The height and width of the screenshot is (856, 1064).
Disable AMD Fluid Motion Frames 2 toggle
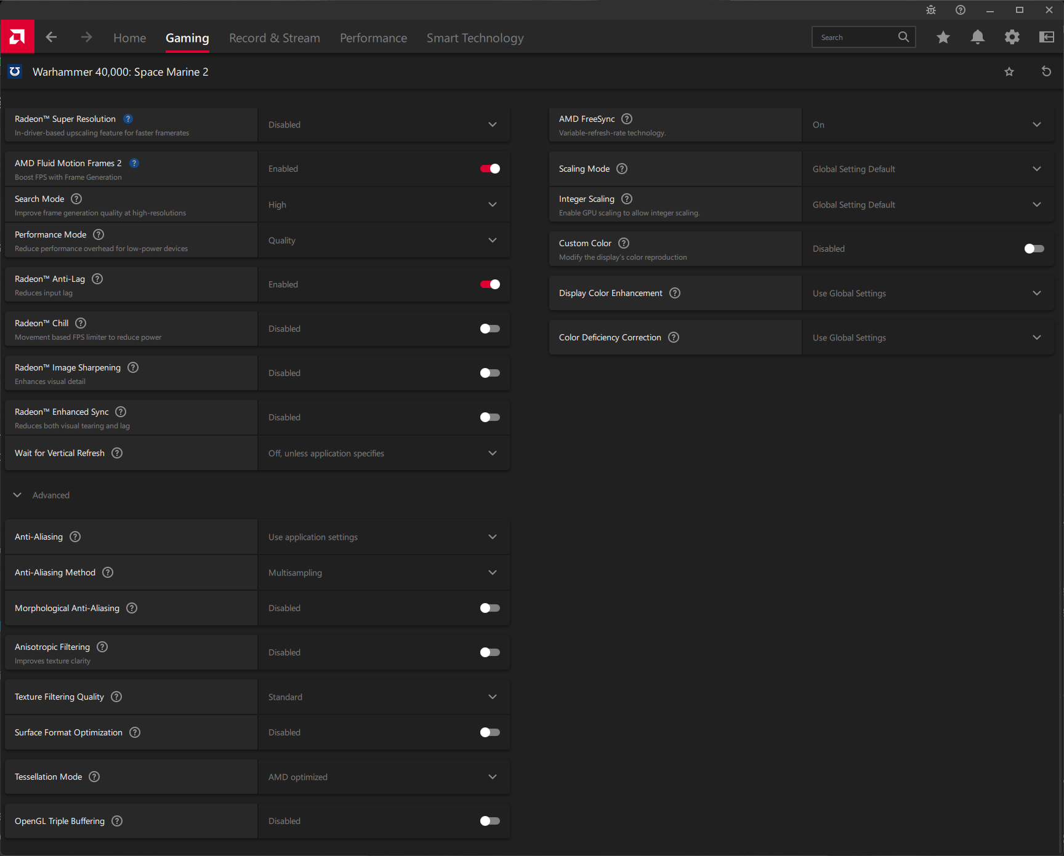tap(490, 169)
